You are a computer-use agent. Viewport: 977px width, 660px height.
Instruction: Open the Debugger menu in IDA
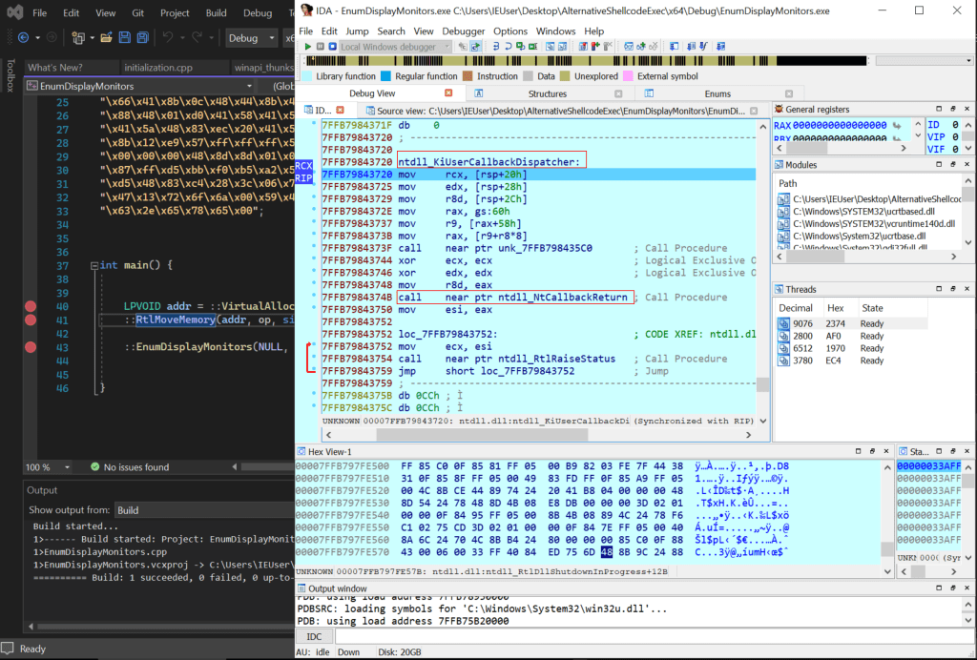[463, 31]
